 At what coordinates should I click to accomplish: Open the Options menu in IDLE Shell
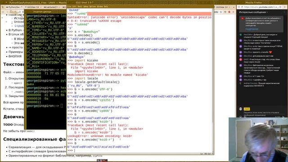tap(93, 6)
